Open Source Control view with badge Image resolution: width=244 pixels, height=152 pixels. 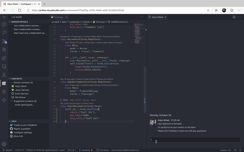(x=4, y=41)
